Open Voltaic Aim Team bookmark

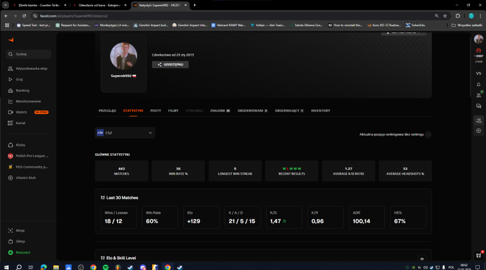tap(267, 25)
